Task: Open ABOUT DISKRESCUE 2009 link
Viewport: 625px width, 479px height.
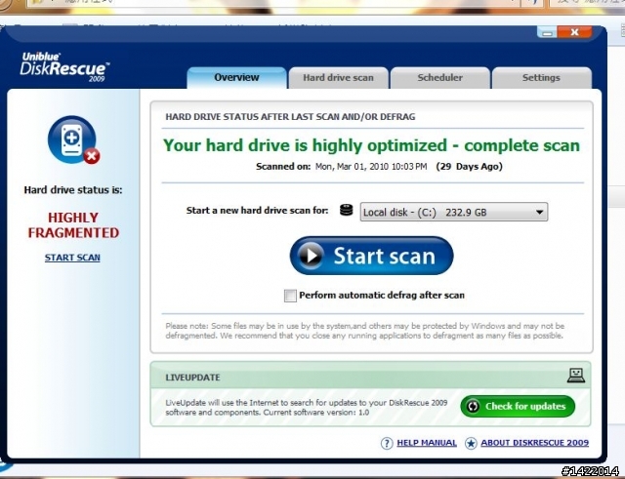Action: [534, 443]
